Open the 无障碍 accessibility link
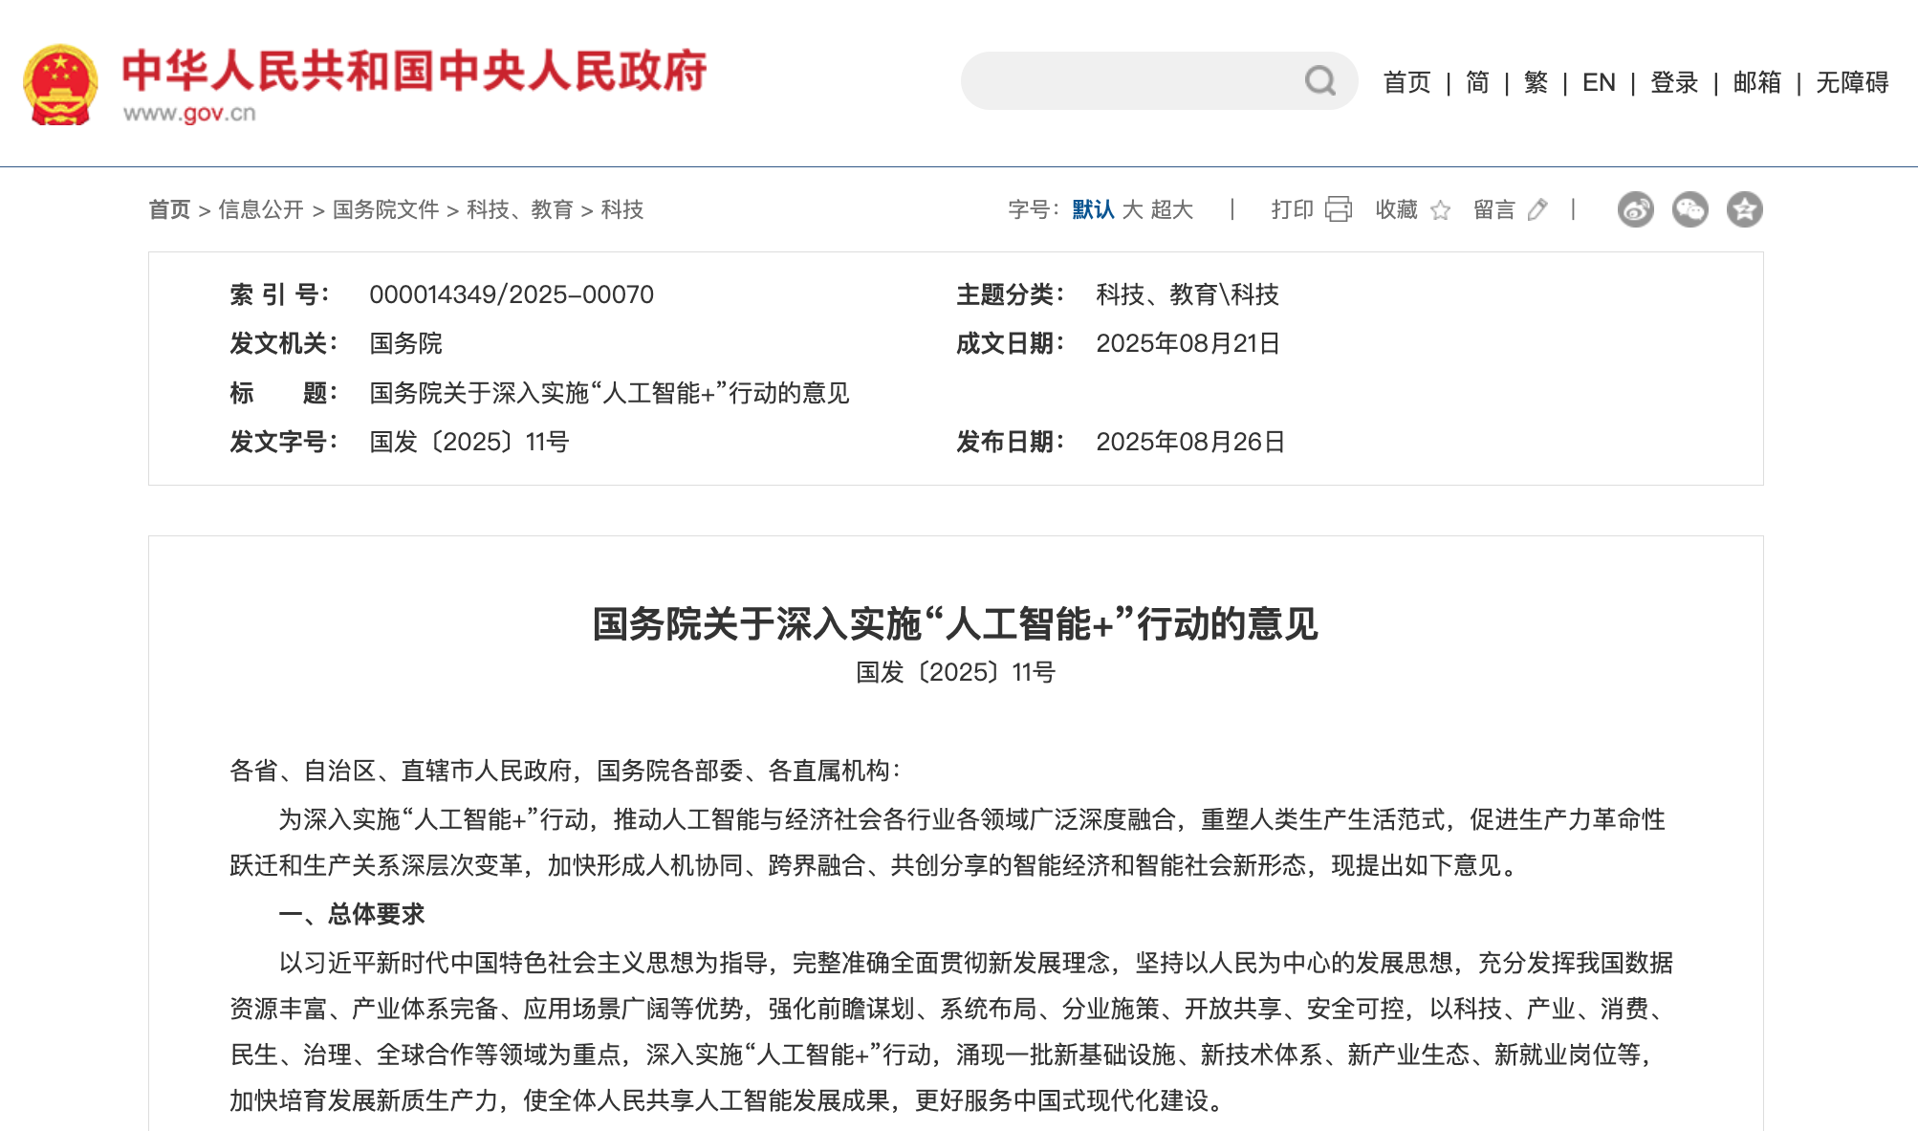 [x=1852, y=82]
